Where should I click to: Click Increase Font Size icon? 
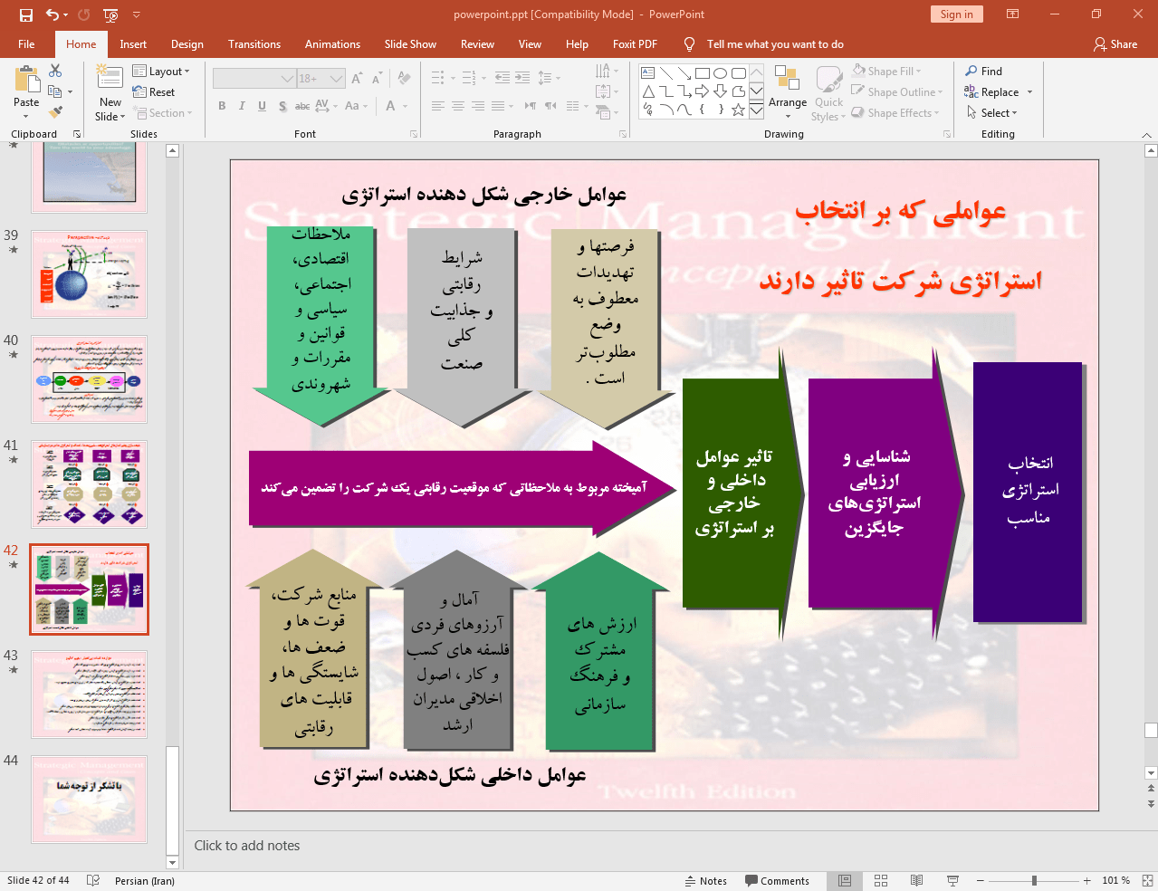click(x=358, y=79)
